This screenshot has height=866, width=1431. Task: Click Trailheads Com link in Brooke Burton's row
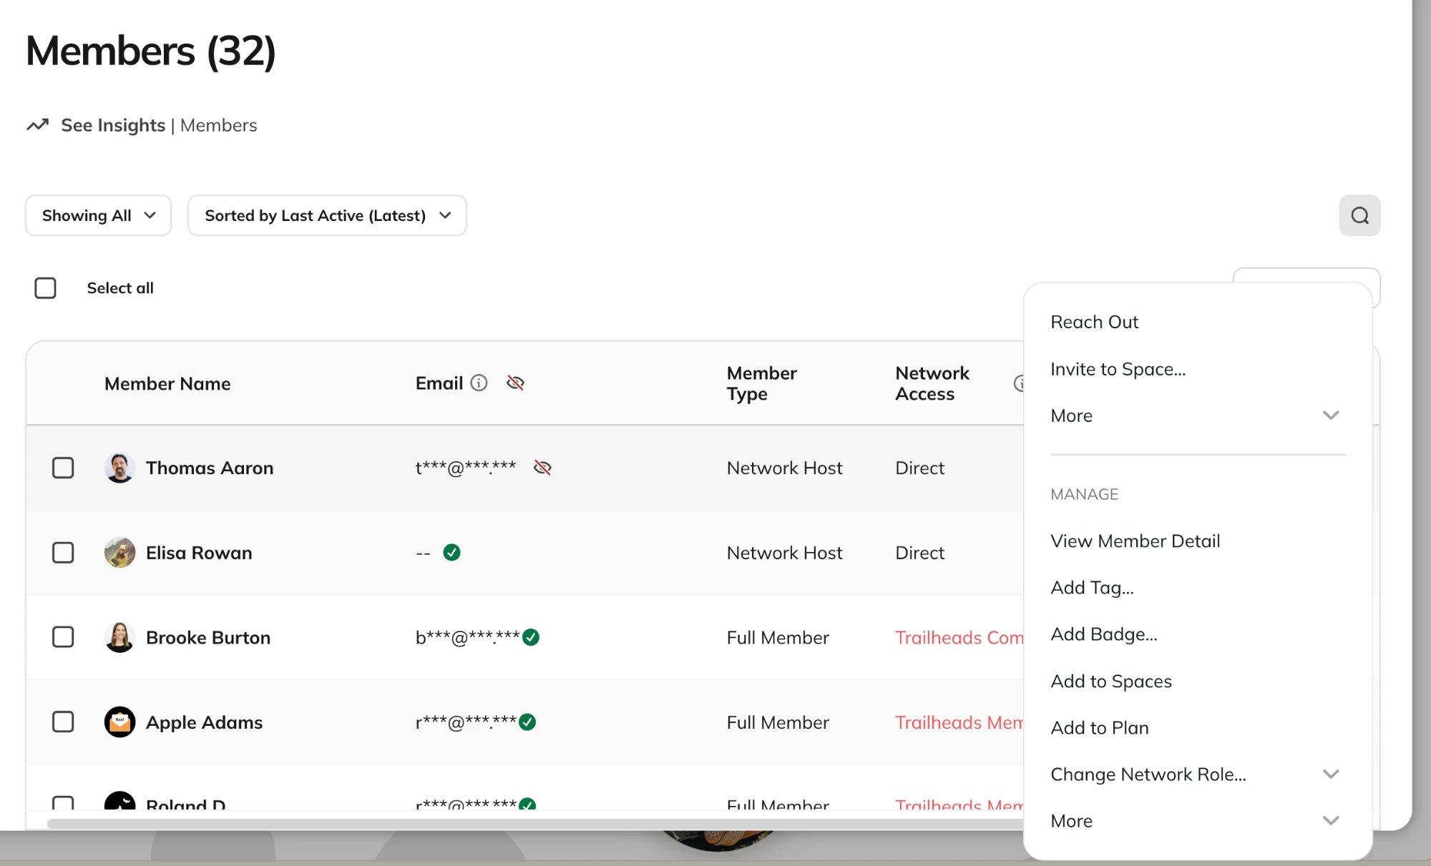(959, 637)
